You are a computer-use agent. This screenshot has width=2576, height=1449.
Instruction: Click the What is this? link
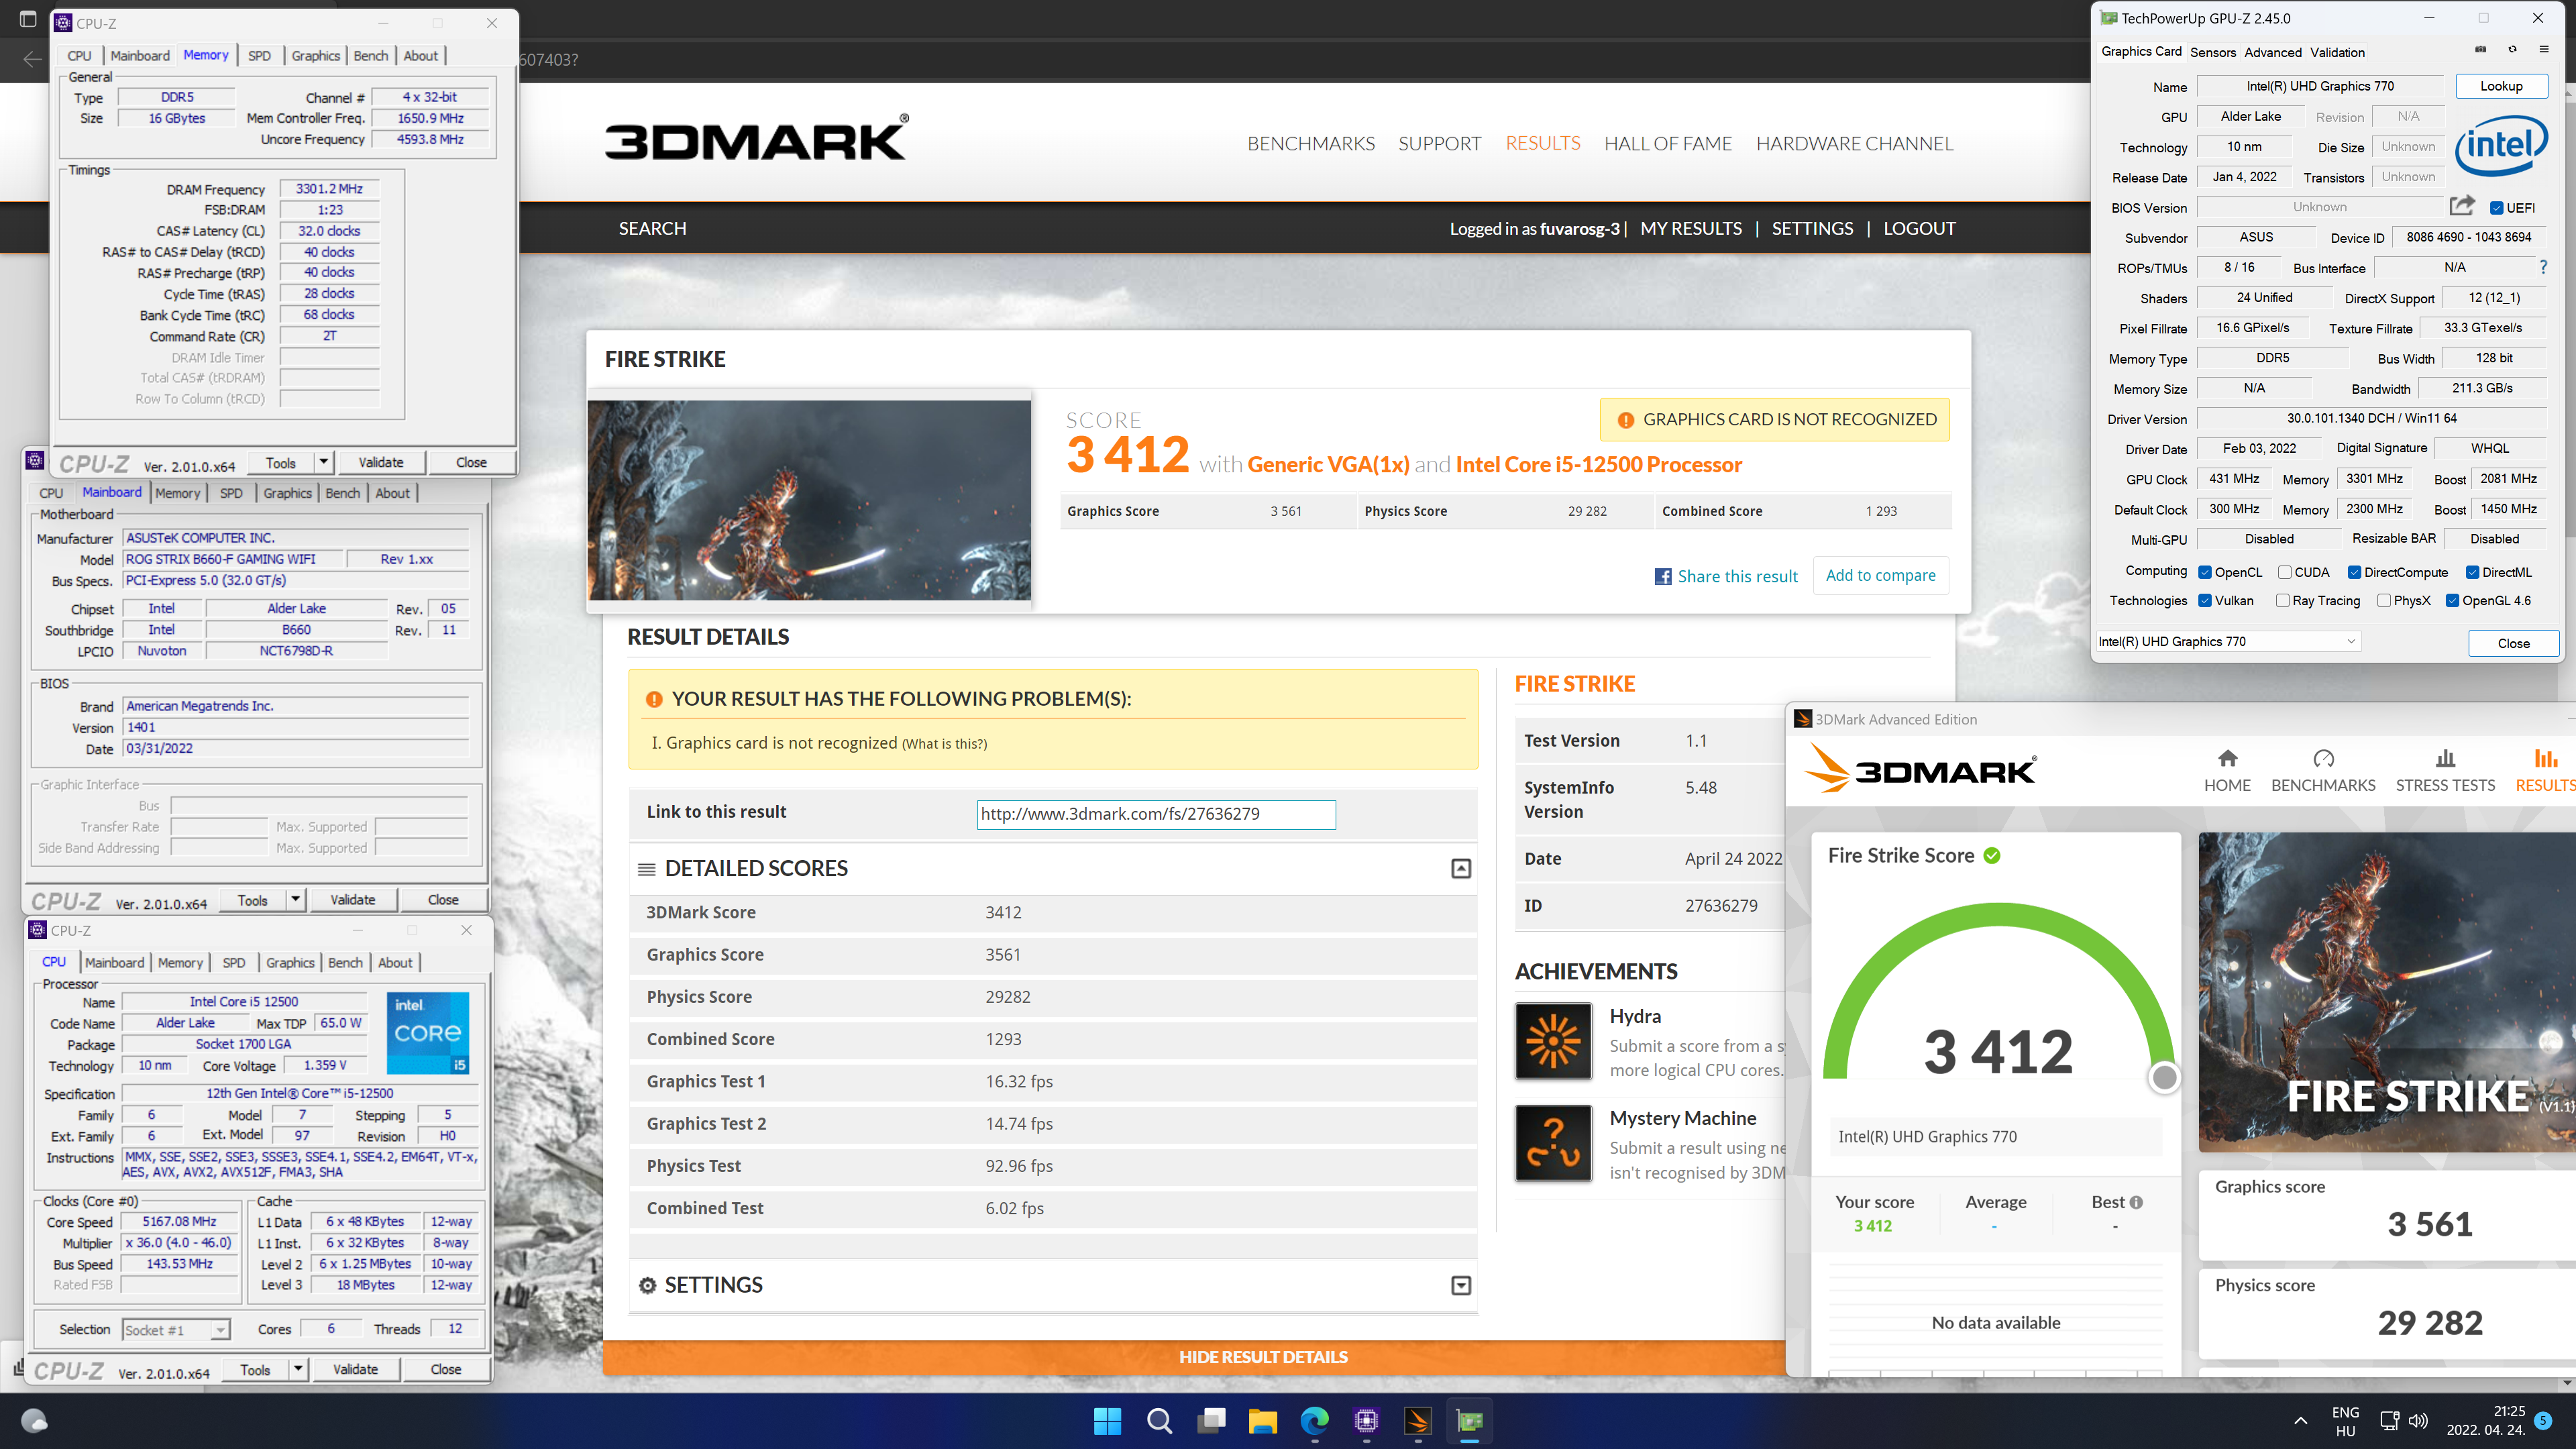(943, 743)
